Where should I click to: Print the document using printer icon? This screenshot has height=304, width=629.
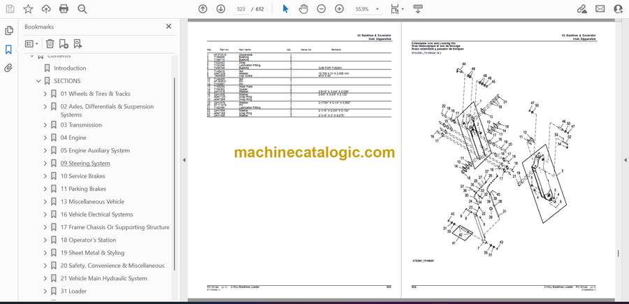tap(64, 9)
